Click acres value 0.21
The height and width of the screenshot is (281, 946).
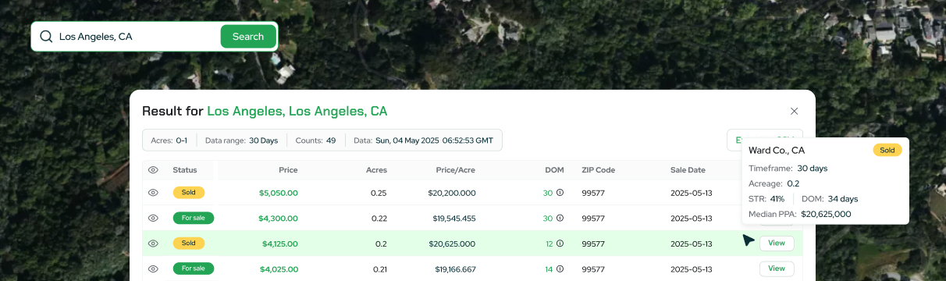point(380,269)
